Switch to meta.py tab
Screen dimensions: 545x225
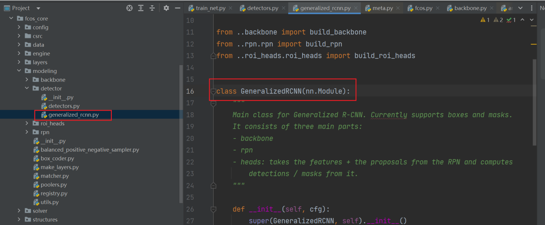pos(382,8)
